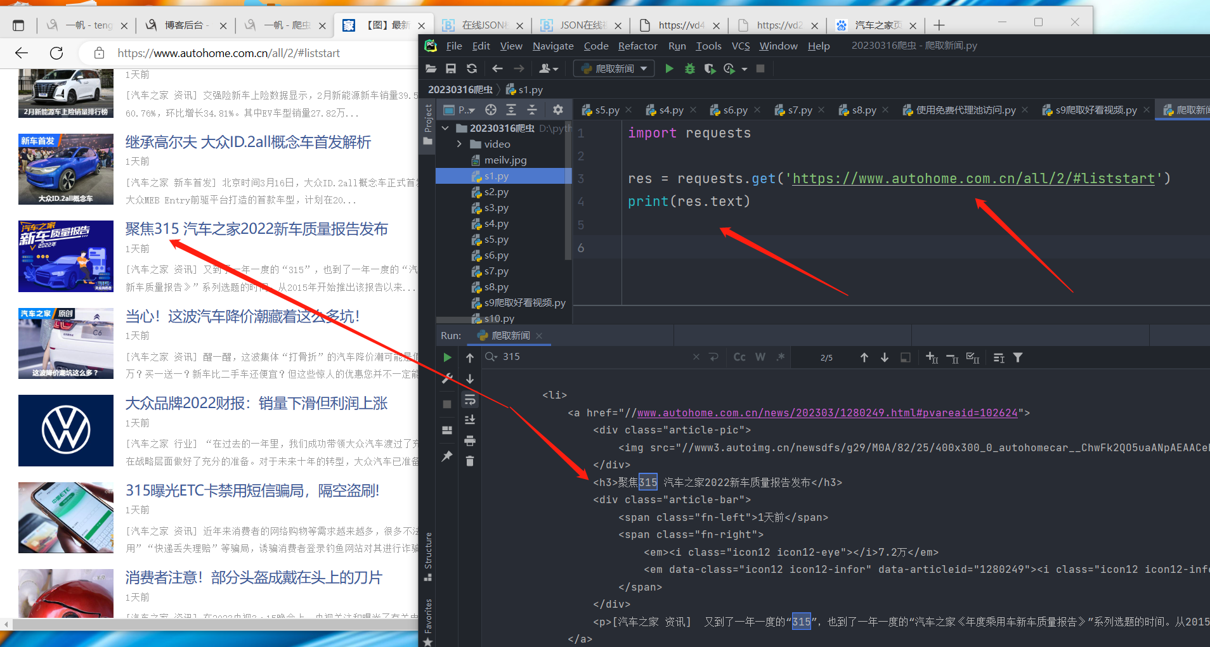This screenshot has height=647, width=1210.
Task: Toggle the Favorites tool window stripe
Action: (428, 622)
